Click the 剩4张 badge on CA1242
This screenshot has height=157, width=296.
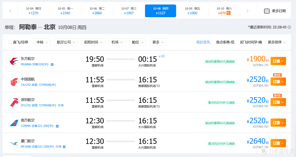tap(277, 75)
